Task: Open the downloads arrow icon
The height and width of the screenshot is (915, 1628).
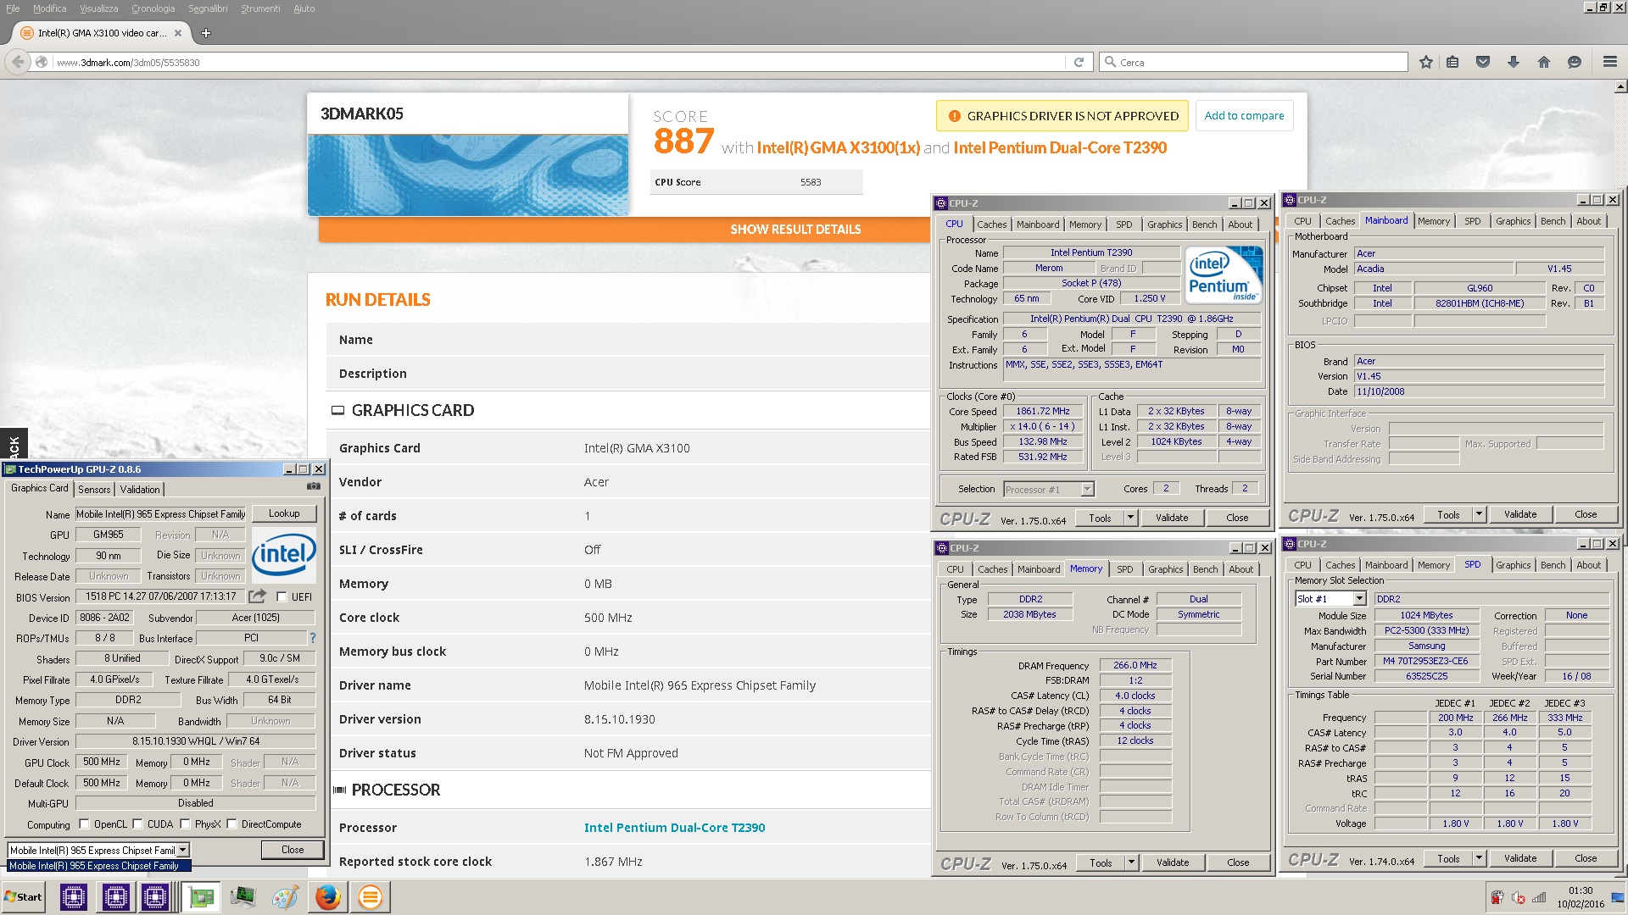Action: pyautogui.click(x=1514, y=62)
